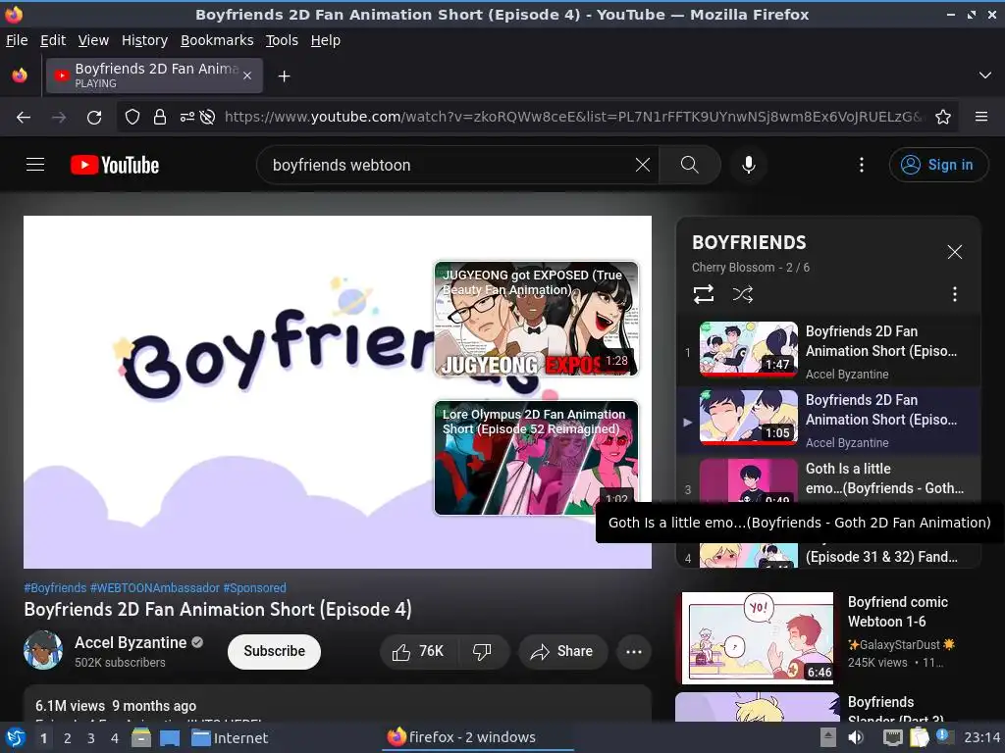Play playlist item 1 Boyfriends Episode video

point(828,350)
